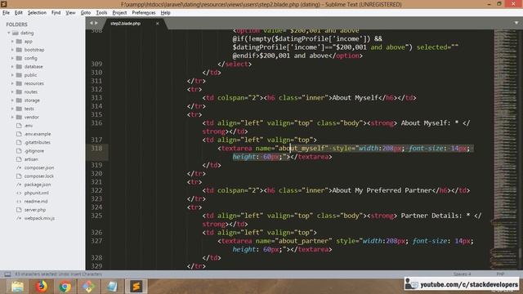Click the database folder icon
The width and height of the screenshot is (523, 294).
click(19, 67)
